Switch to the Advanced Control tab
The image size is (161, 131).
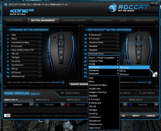(74, 20)
